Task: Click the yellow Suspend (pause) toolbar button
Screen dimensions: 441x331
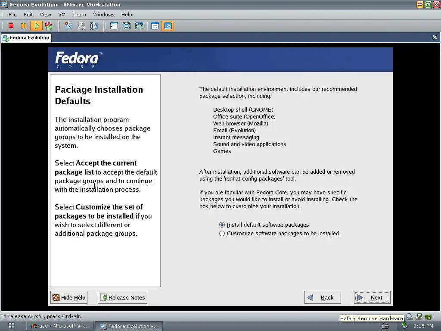Action: pyautogui.click(x=24, y=26)
